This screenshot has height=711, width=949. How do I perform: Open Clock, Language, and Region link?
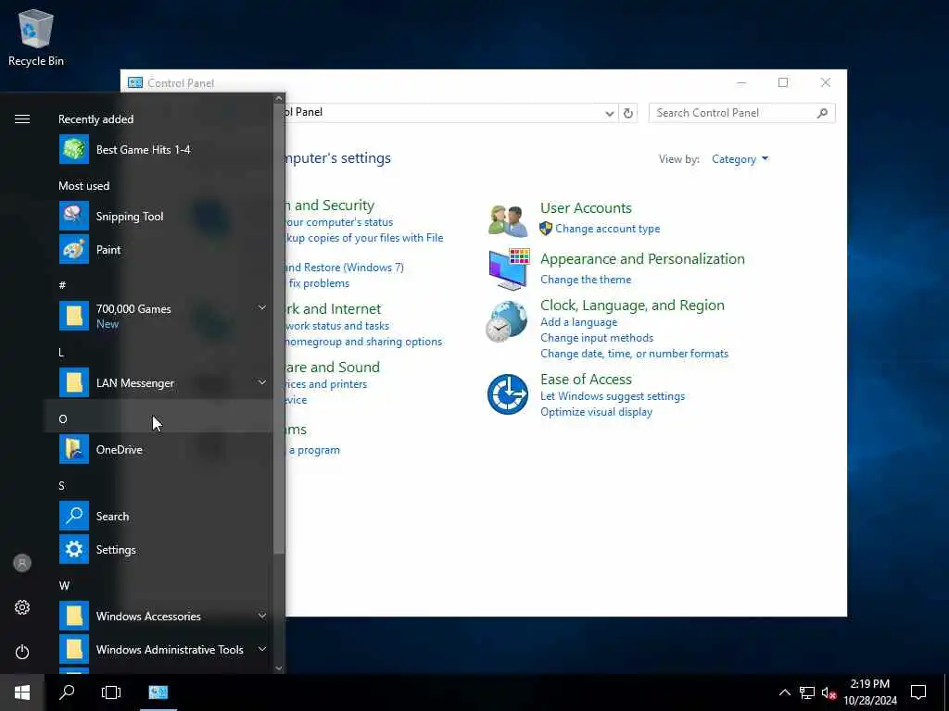[x=632, y=306]
